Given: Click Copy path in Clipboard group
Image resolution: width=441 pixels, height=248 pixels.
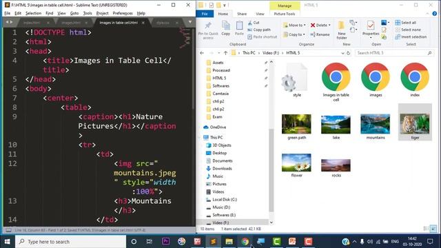Looking at the screenshot, I should pos(259,30).
